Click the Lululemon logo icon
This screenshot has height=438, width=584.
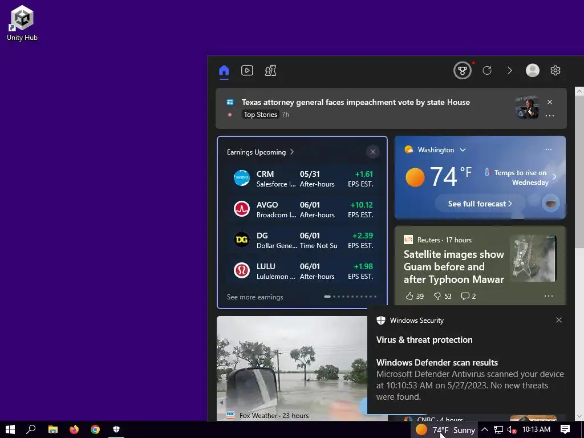coord(242,270)
